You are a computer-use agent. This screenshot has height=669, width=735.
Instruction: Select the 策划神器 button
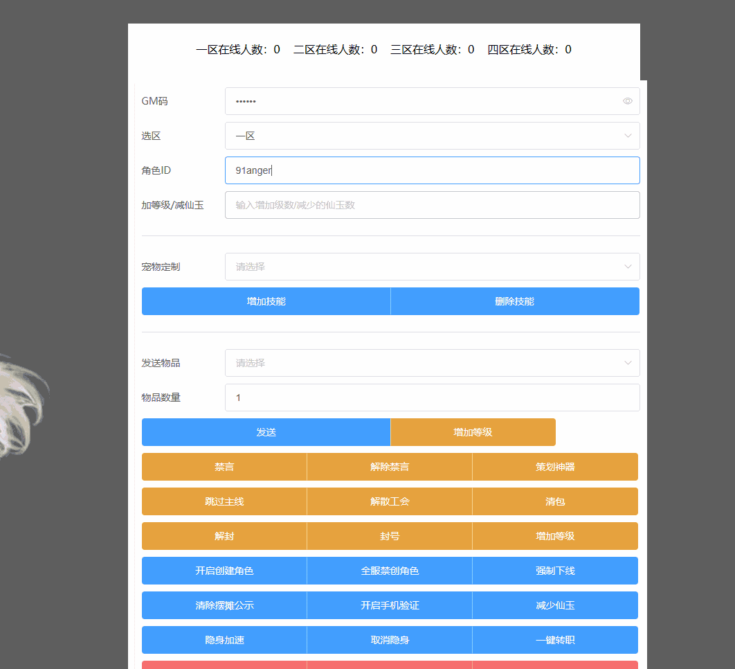click(x=554, y=466)
